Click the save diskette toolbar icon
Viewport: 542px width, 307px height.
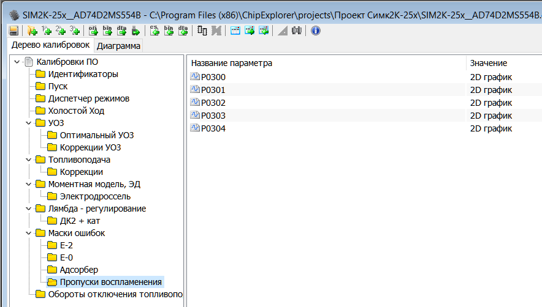pos(13,31)
